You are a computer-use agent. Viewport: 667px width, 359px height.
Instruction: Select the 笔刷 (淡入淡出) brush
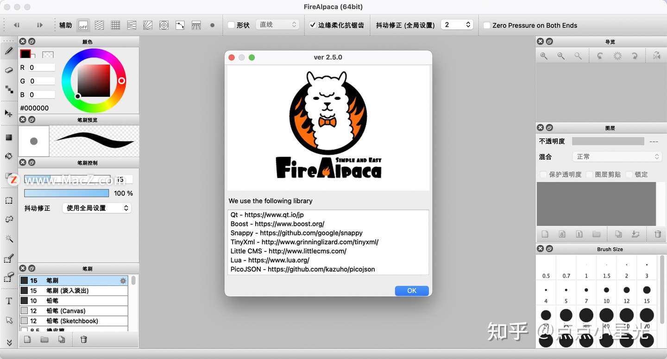[74, 291]
